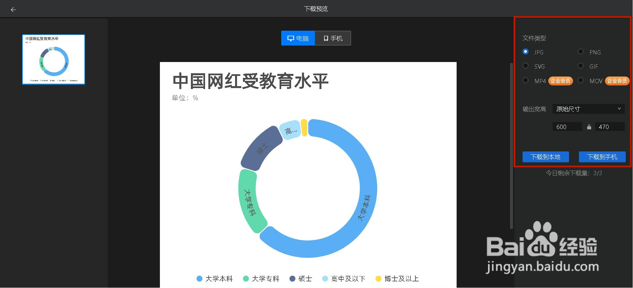633x288 pixels.
Task: Click 大学本科 legend color dot
Action: [199, 279]
